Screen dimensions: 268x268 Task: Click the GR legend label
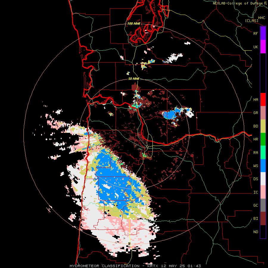pos(255,113)
